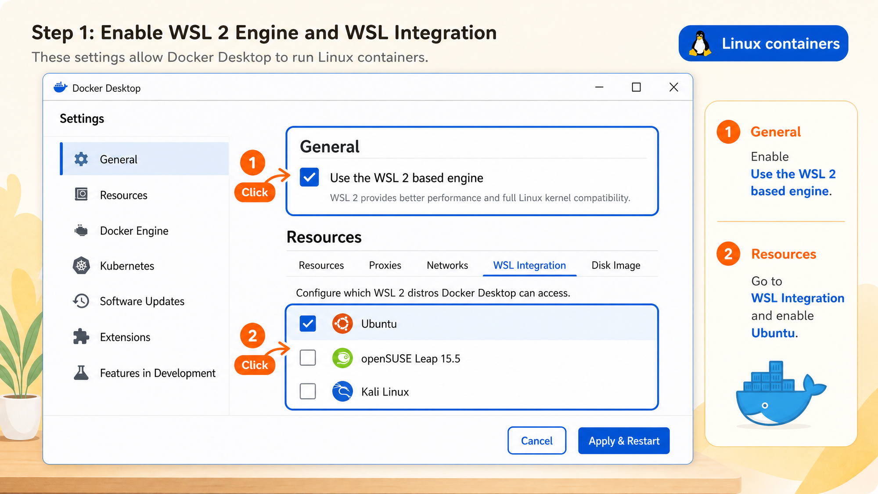
Task: Uncheck the Ubuntu integration checkbox
Action: click(308, 324)
